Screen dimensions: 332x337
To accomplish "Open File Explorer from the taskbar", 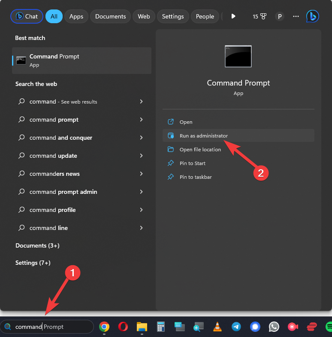I will click(x=142, y=327).
